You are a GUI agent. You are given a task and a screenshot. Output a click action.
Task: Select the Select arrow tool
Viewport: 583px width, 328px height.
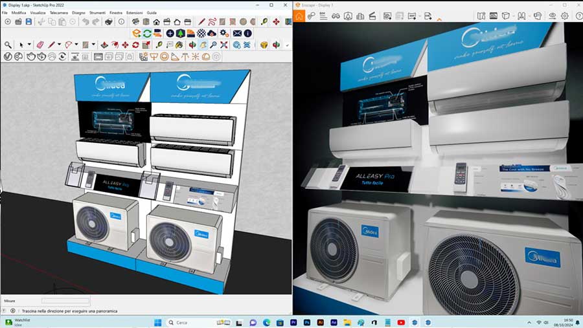(x=21, y=45)
